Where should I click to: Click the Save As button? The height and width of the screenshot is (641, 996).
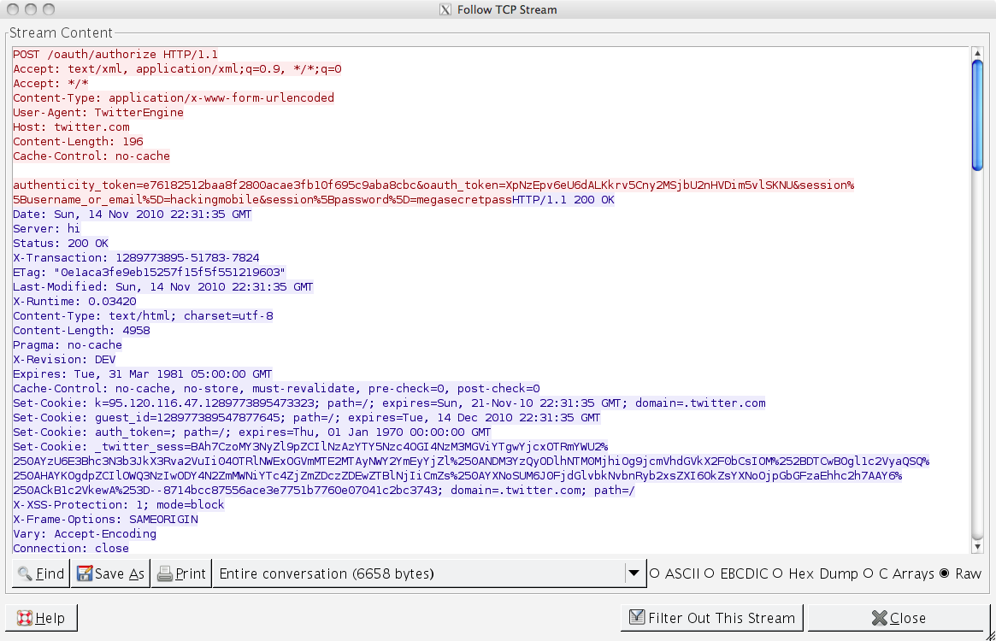(110, 573)
